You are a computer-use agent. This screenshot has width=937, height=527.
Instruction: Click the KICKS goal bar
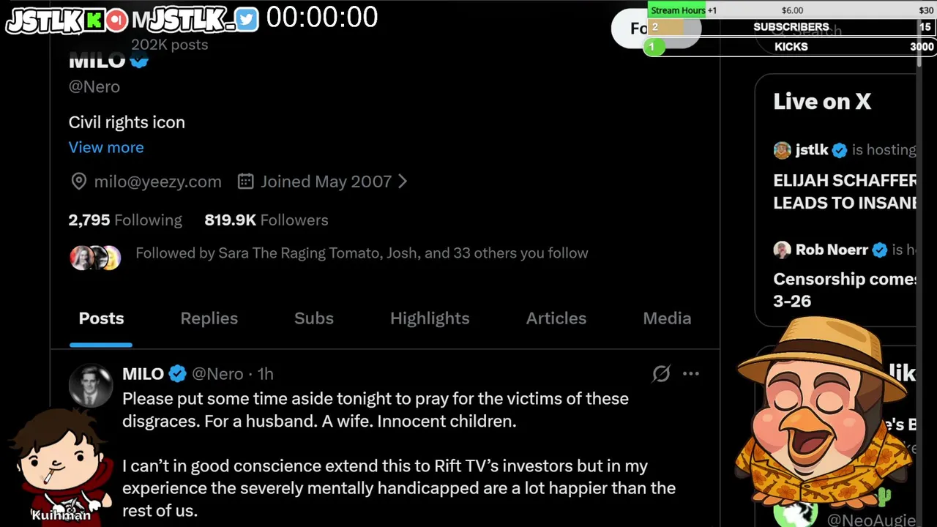(791, 47)
